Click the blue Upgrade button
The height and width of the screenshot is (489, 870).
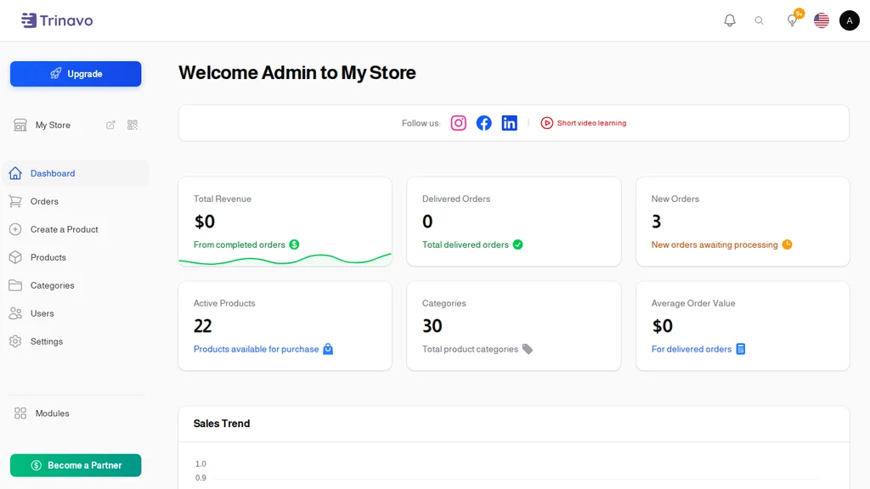(76, 74)
